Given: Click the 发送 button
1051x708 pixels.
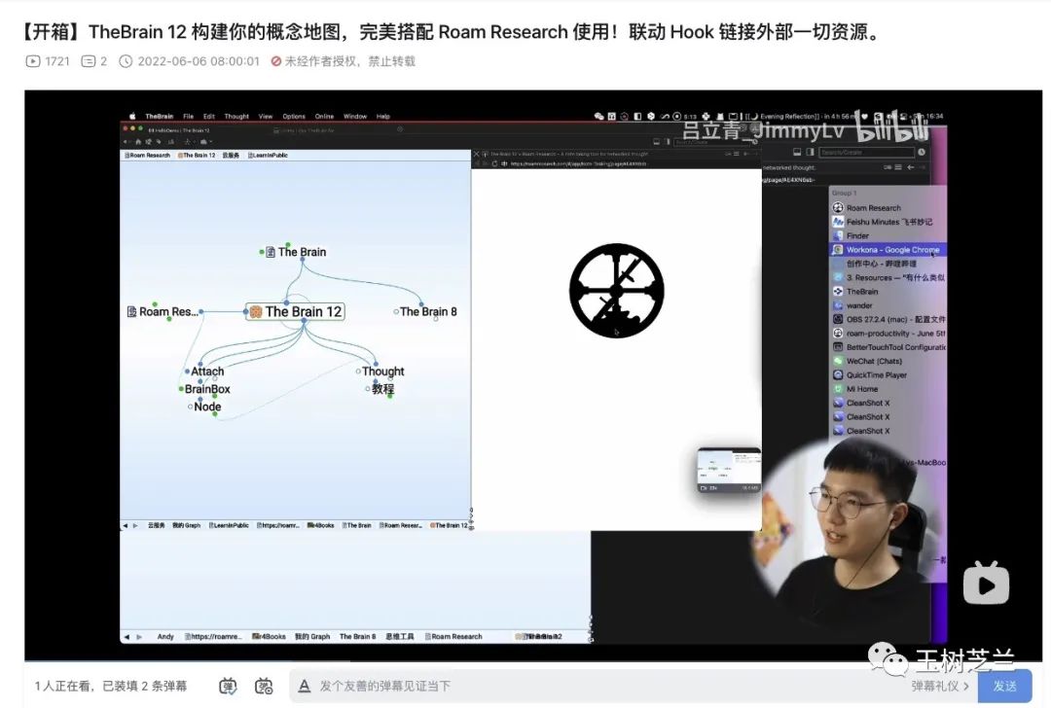Looking at the screenshot, I should (1004, 686).
